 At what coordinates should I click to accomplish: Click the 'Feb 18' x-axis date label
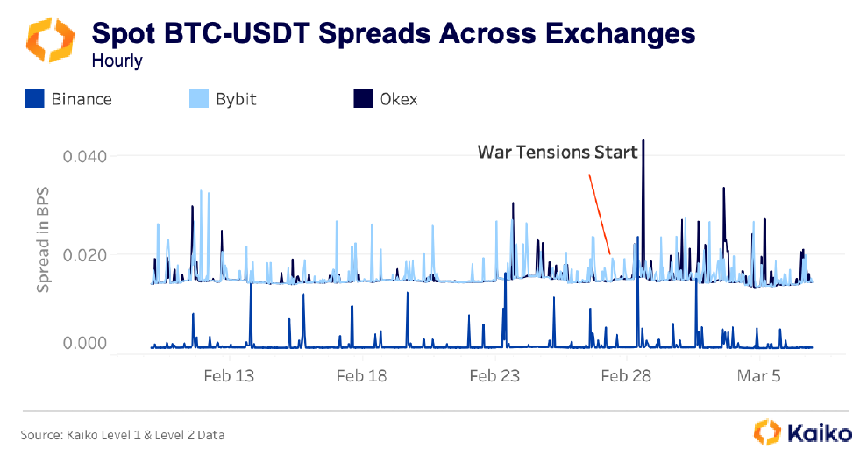pos(361,376)
